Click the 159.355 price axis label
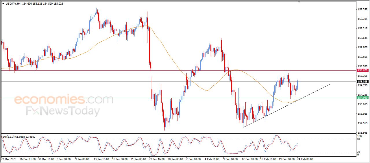The height and width of the screenshot is (163, 370). (x=362, y=9)
